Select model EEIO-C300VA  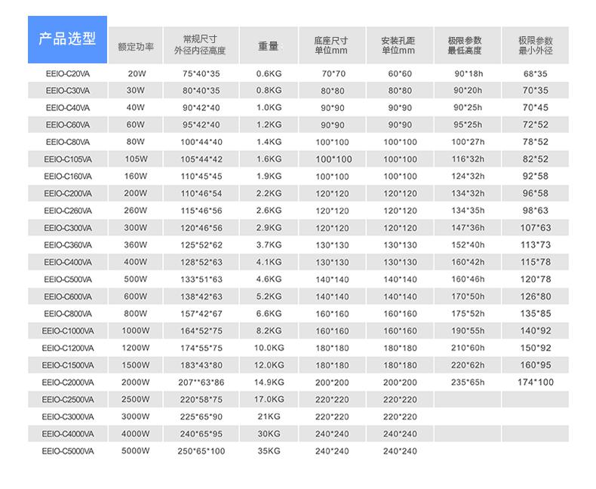point(68,228)
